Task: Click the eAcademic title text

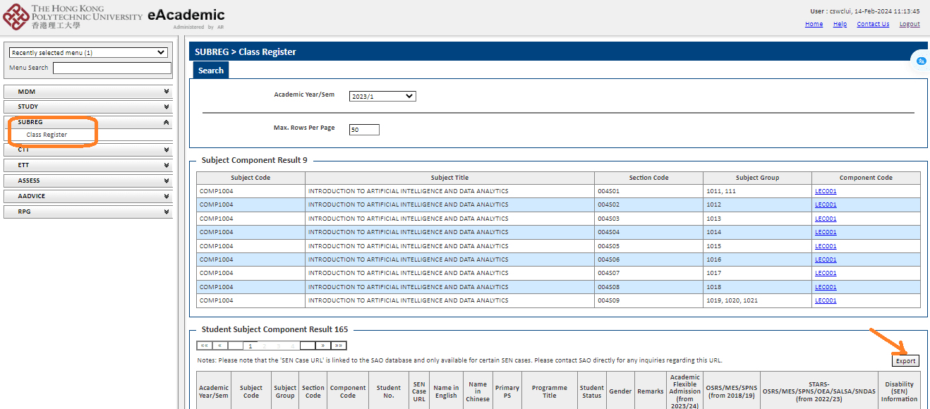Action: click(x=186, y=15)
